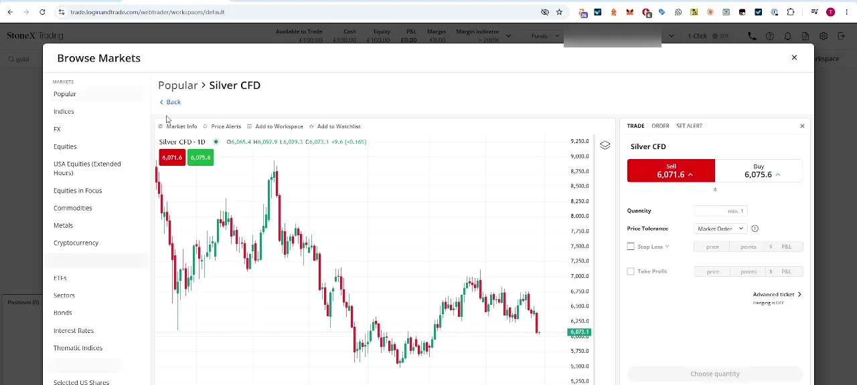Select Equities market category
This screenshot has width=857, height=385.
[x=65, y=146]
